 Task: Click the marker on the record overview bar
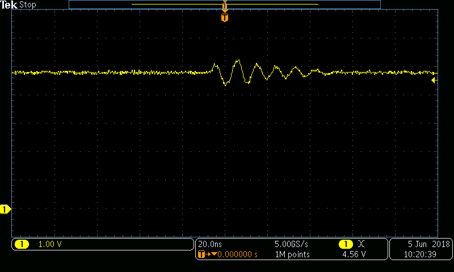coord(225,6)
